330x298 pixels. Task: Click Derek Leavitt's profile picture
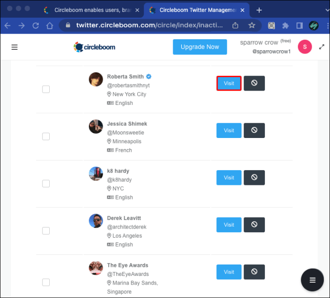(96, 221)
